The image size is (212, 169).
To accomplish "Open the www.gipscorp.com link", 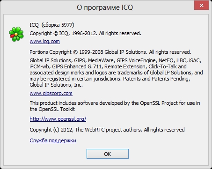I will [51, 93].
